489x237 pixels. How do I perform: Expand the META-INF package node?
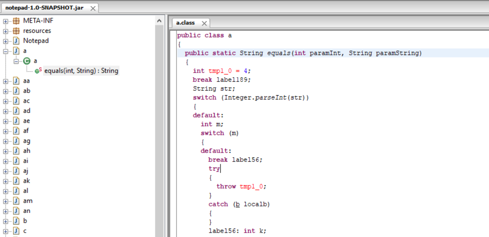click(6, 21)
